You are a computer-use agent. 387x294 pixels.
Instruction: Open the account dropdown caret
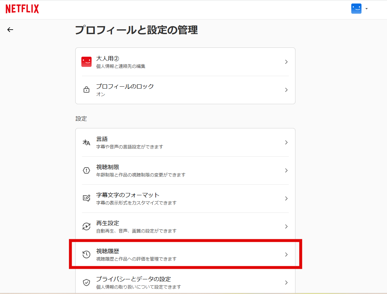(367, 9)
